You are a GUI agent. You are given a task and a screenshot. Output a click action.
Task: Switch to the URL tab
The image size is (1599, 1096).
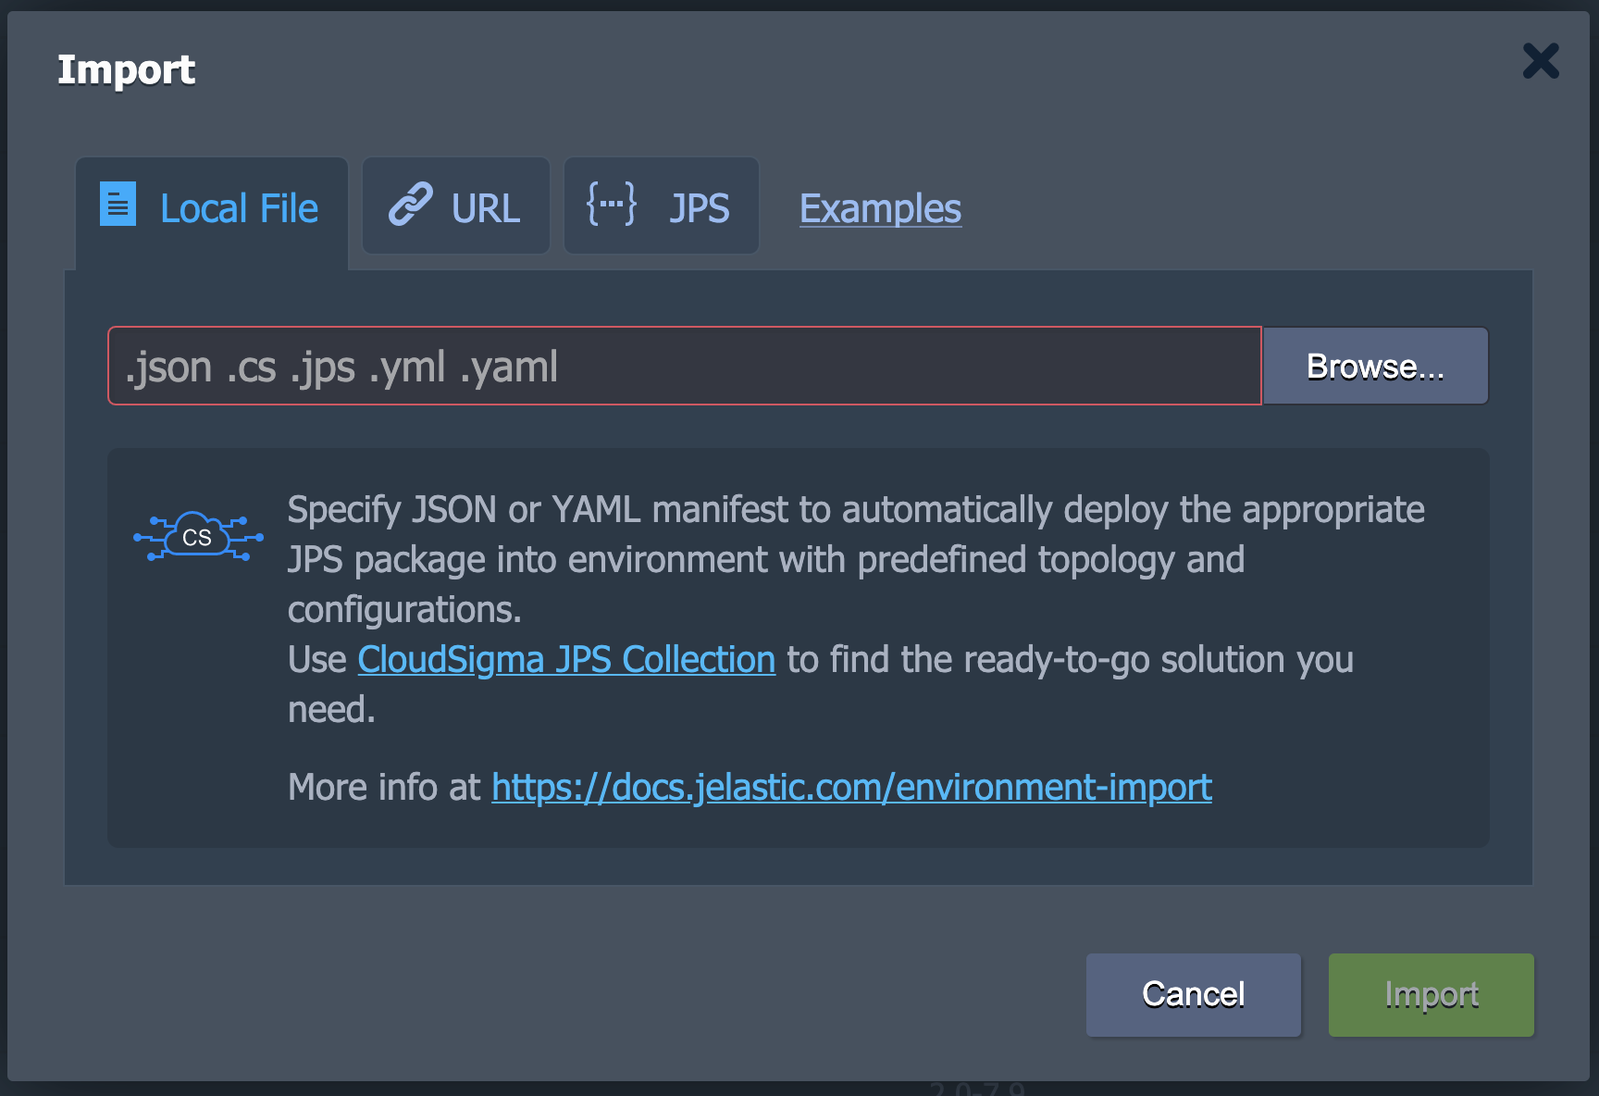tap(456, 206)
